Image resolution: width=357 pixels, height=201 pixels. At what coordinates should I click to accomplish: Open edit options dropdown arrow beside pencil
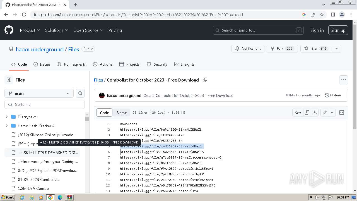coord(332,113)
